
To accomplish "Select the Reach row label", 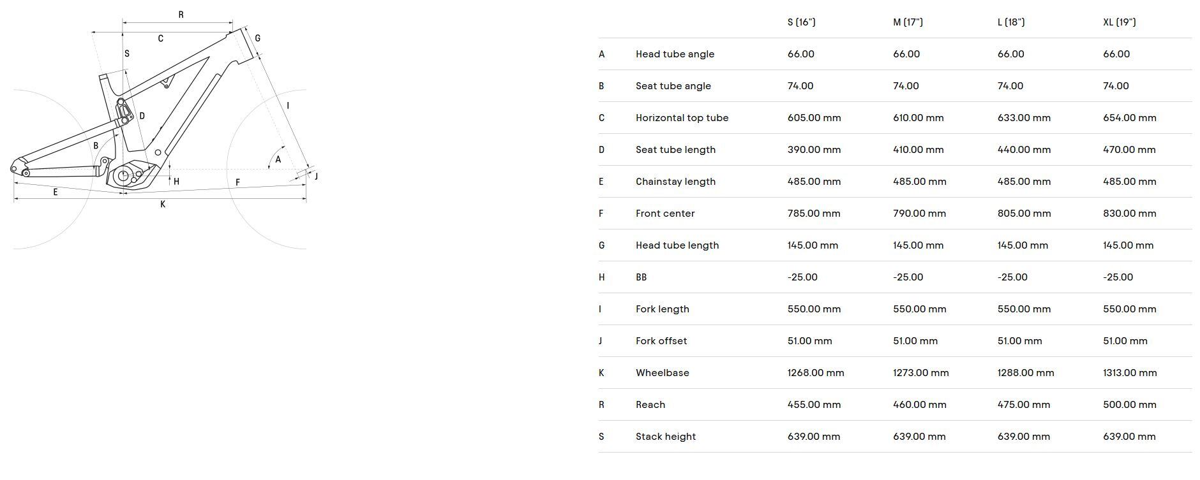I will pyautogui.click(x=650, y=405).
